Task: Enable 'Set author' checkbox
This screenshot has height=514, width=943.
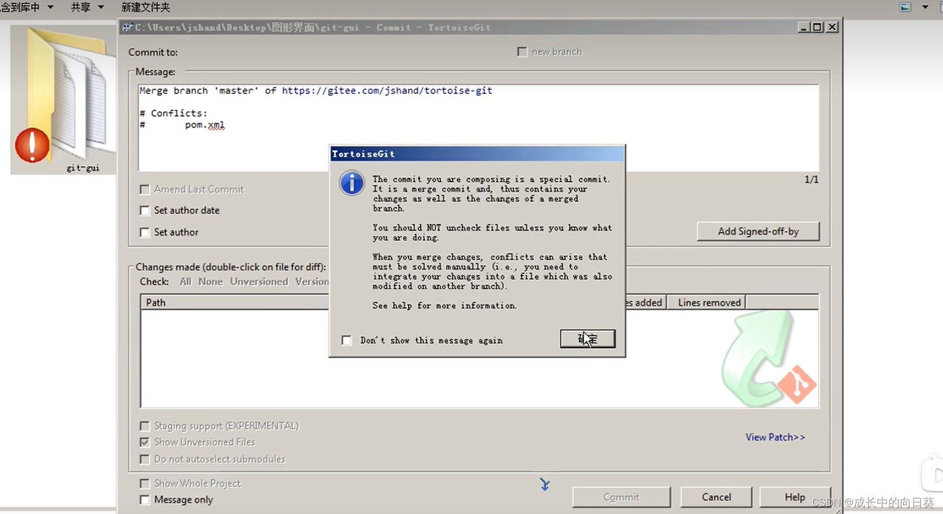Action: tap(145, 232)
